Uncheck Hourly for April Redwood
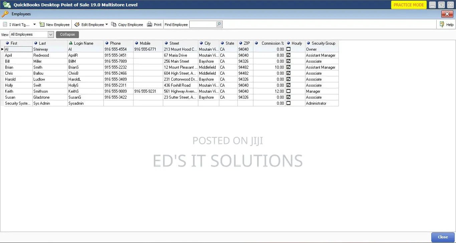 288,55
